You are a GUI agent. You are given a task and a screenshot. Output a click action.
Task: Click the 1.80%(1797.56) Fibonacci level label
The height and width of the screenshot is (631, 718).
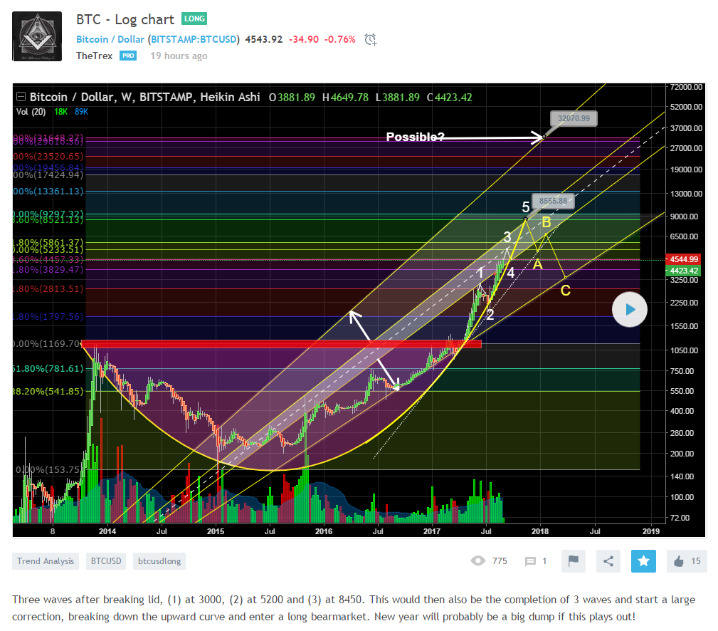pyautogui.click(x=48, y=316)
